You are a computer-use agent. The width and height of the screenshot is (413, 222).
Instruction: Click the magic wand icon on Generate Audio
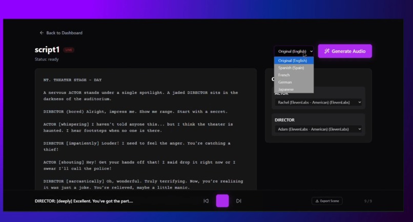326,51
